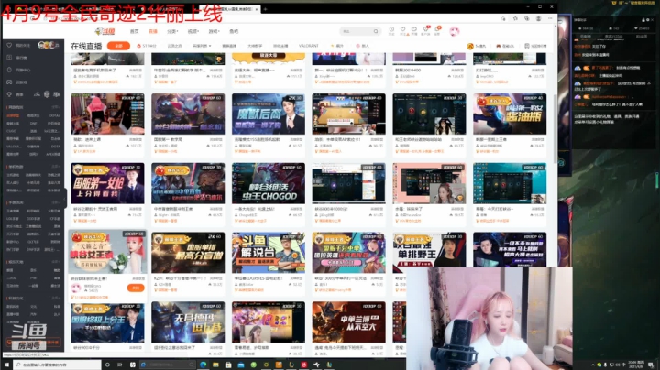
Task: Select the VALORANT filter tag
Action: (309, 46)
